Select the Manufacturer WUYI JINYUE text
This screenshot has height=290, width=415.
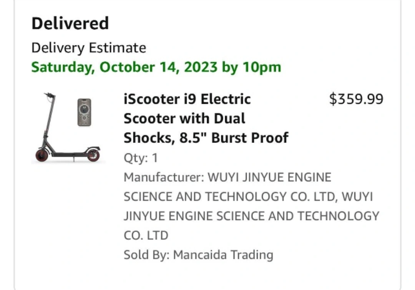251,206
